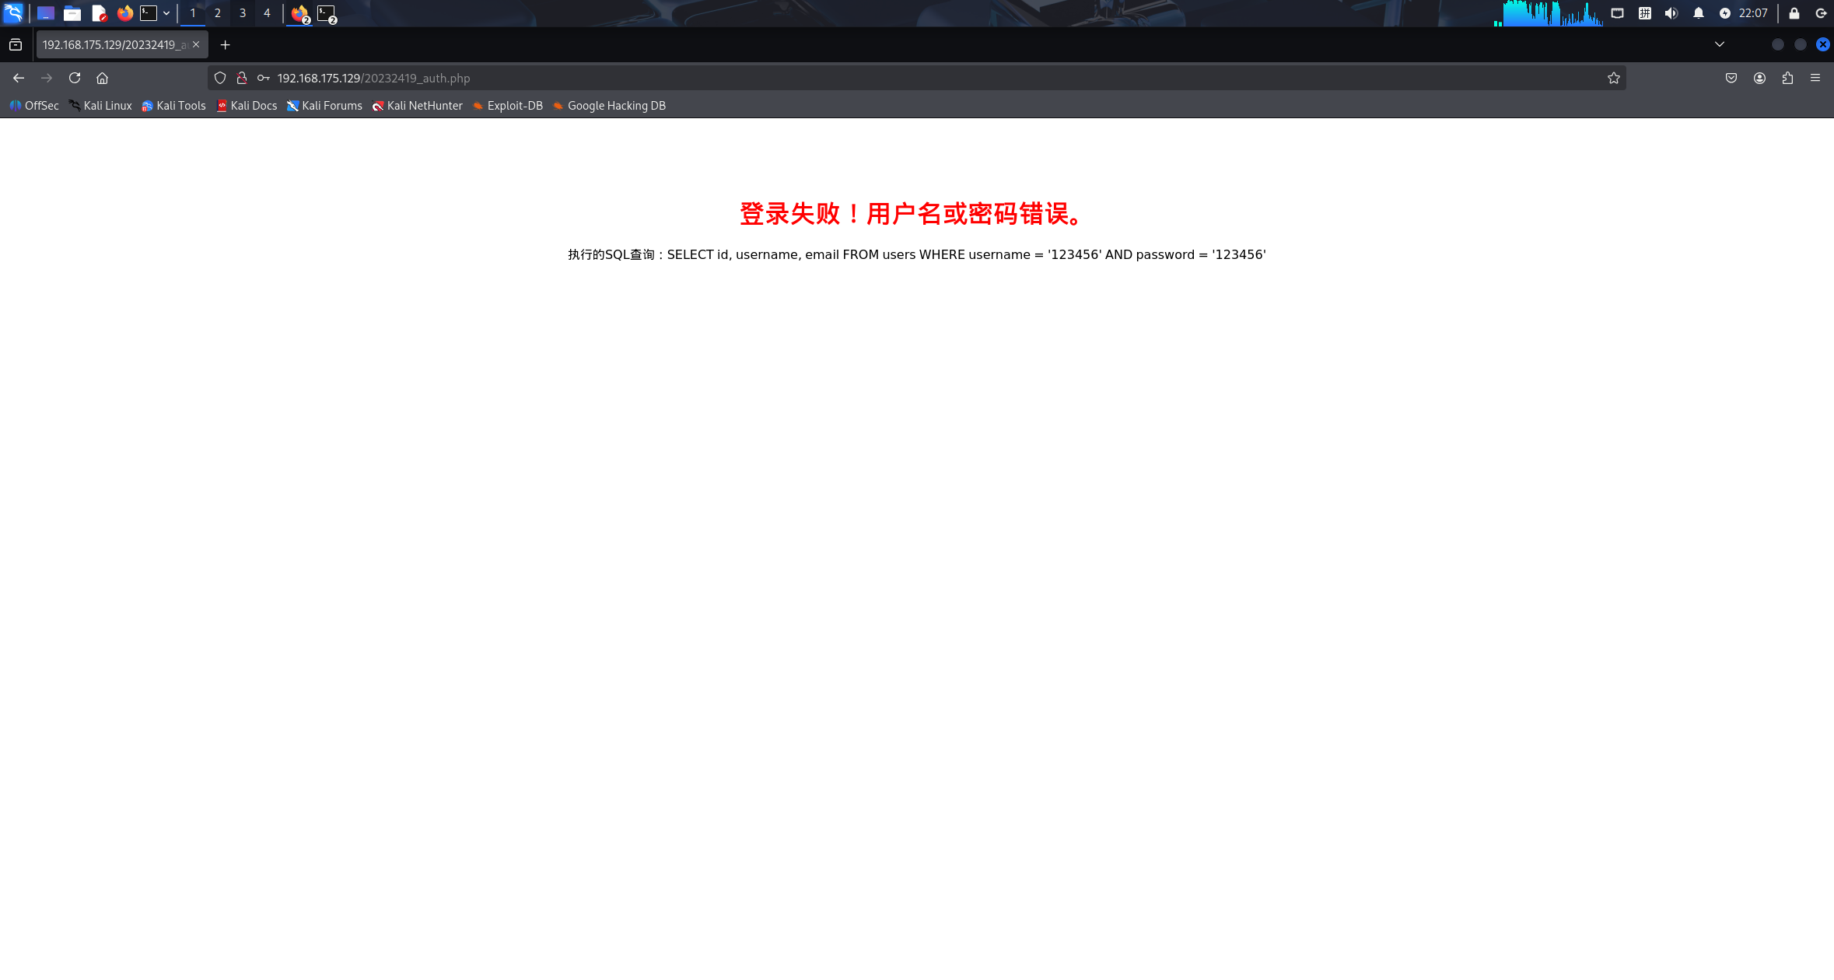
Task: Open the Kali Tools bookmark
Action: click(173, 106)
